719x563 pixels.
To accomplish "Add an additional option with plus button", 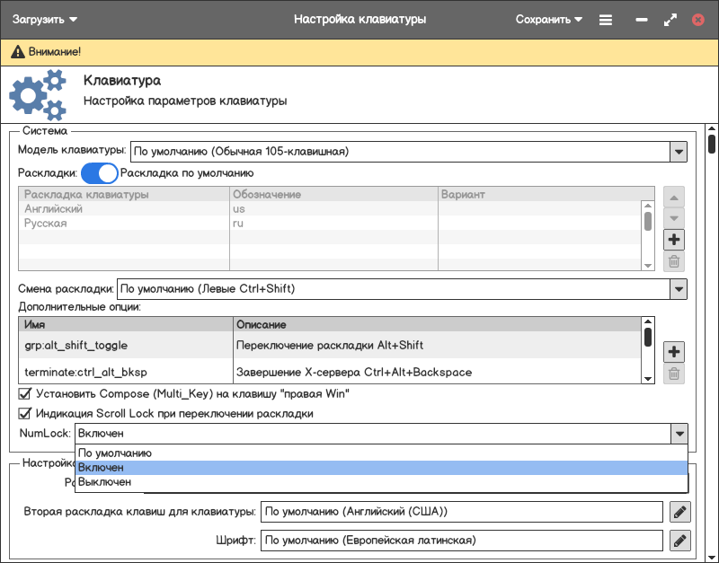I will point(674,352).
